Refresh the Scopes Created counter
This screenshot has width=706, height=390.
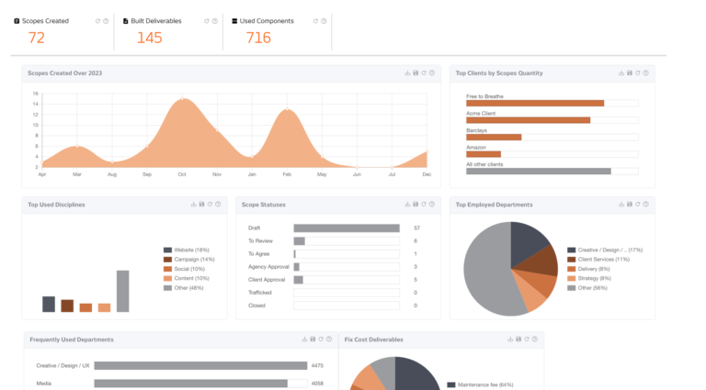pyautogui.click(x=97, y=21)
